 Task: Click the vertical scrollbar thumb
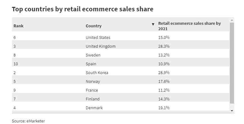pos(232,63)
